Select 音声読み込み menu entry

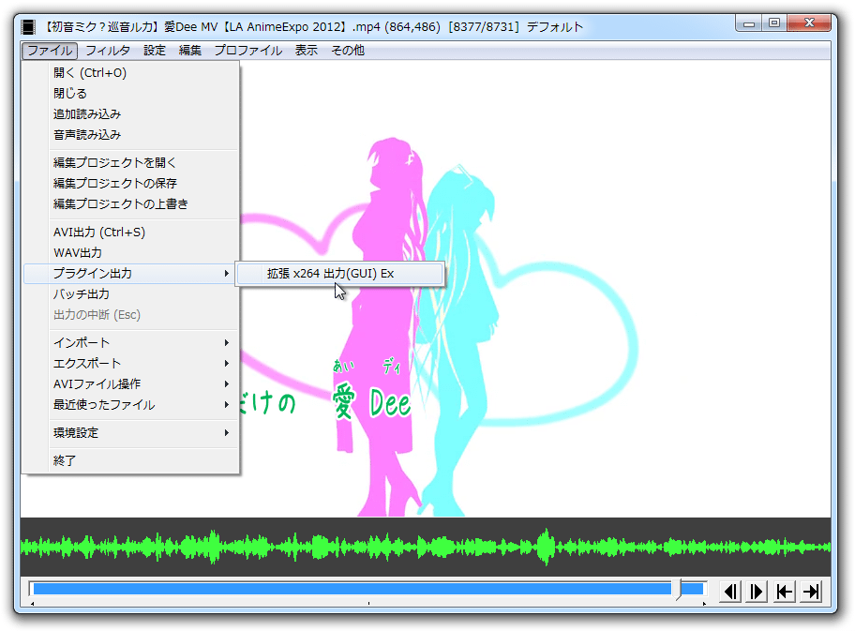click(131, 135)
